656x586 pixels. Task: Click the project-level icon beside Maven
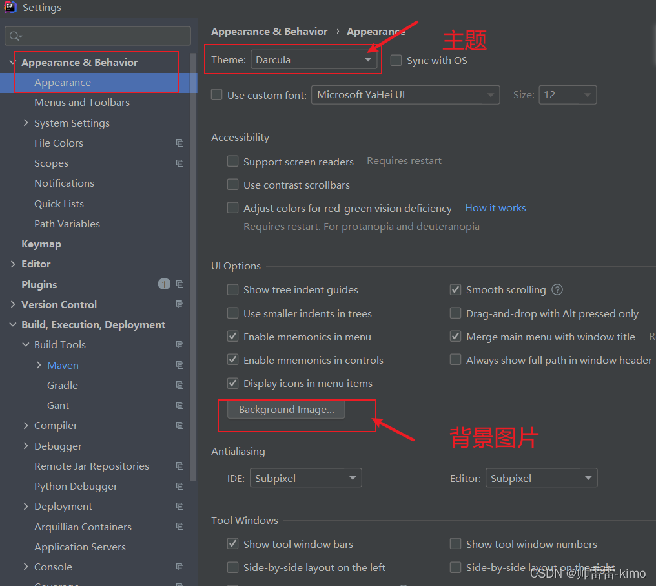(x=180, y=366)
